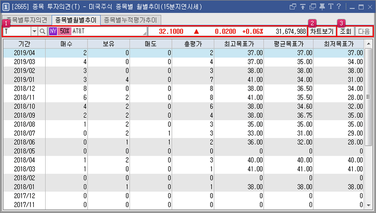376x213 pixels.
Task: Click the 기간 column header
Action: [x=25, y=44]
